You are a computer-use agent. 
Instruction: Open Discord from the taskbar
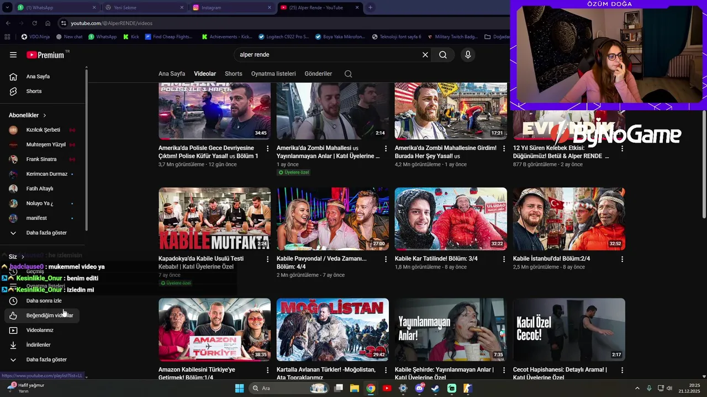pos(419,388)
